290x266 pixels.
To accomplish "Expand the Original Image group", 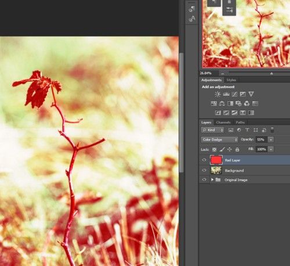I will click(x=212, y=179).
